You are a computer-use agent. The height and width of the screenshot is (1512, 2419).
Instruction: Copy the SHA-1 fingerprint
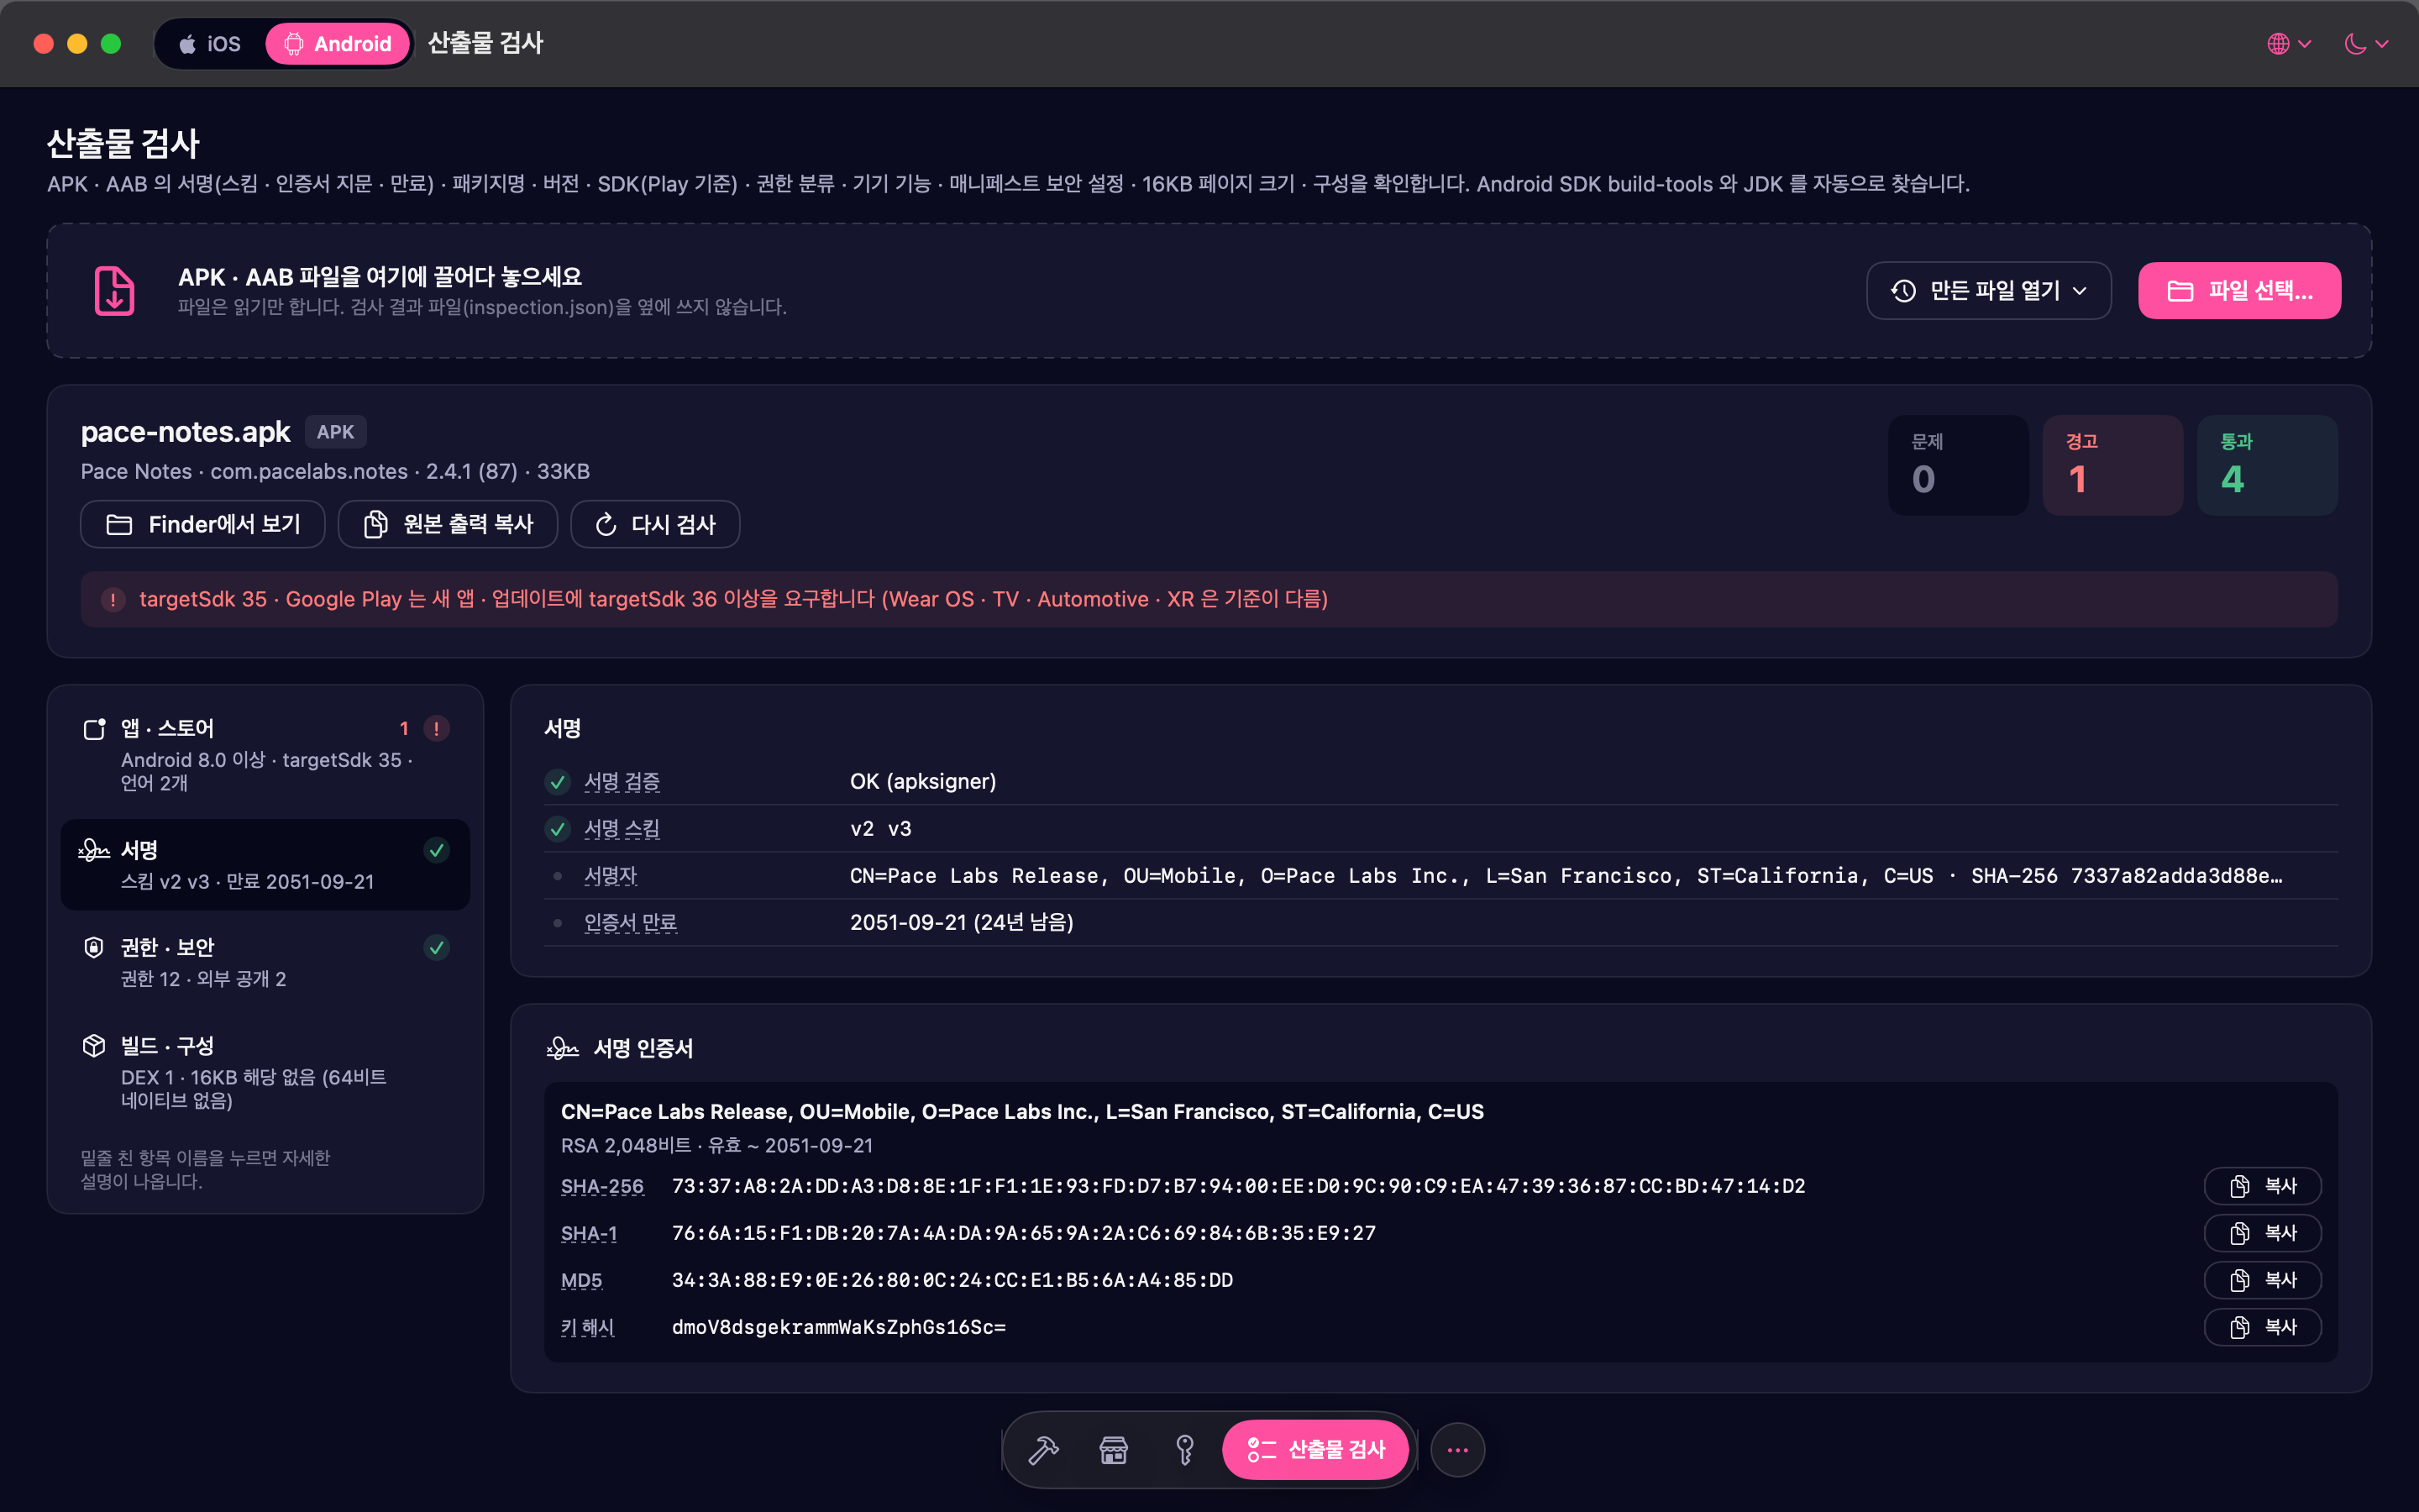click(x=2262, y=1233)
